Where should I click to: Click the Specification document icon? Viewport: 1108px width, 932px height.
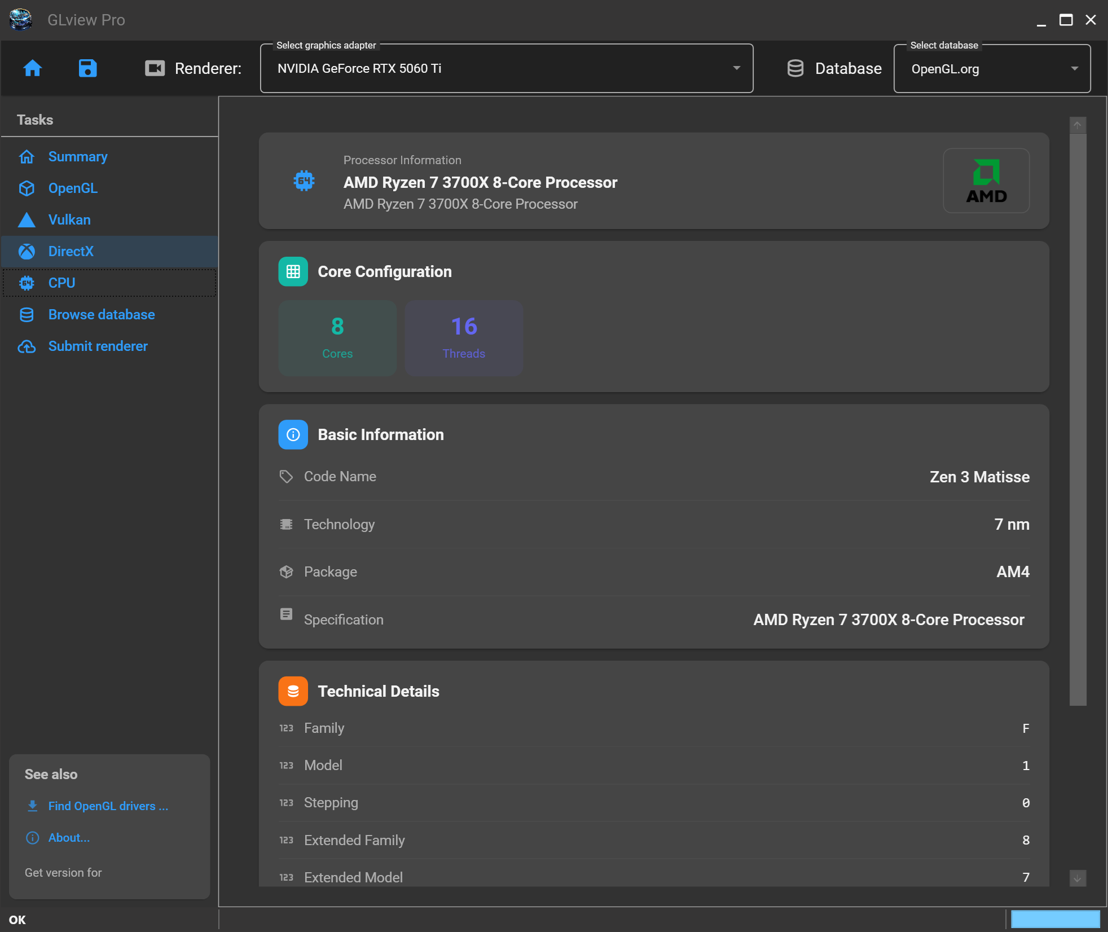coord(286,614)
